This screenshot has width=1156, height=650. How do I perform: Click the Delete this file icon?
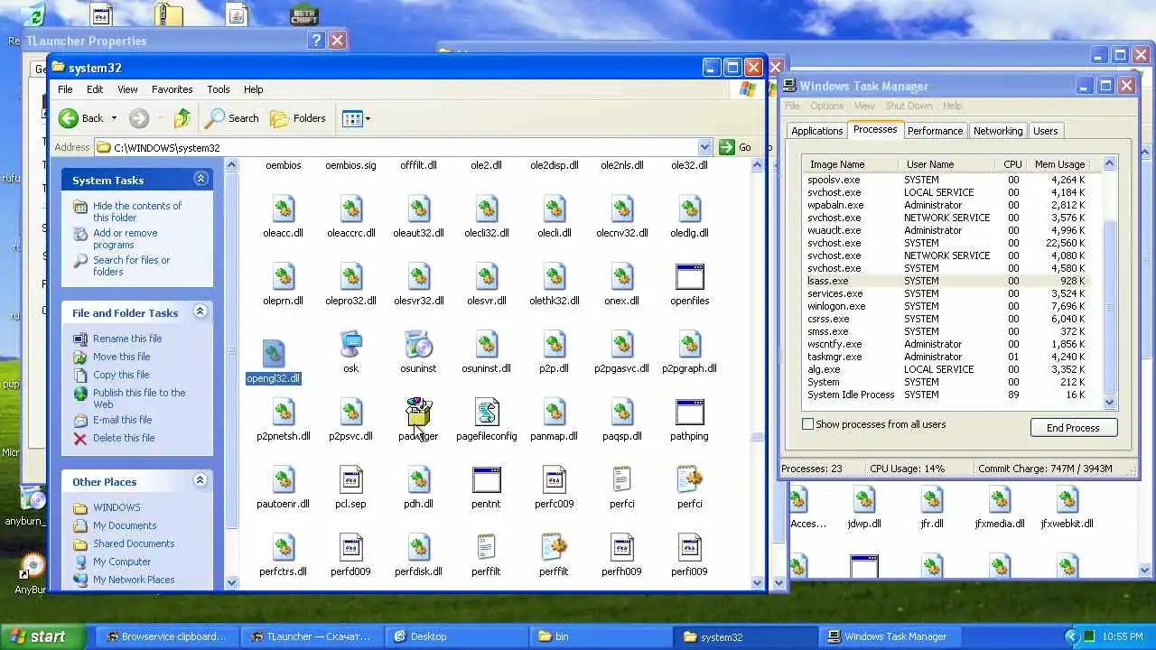point(80,439)
